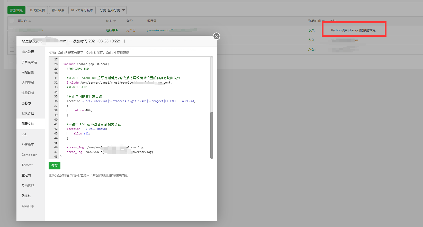Switch to the 网站目录 tab
Image resolution: width=423 pixels, height=227 pixels.
pos(31,72)
